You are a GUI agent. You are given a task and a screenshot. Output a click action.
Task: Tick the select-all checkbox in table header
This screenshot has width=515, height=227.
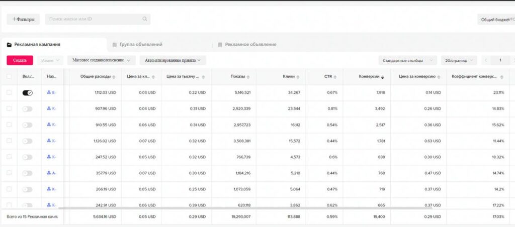9,77
